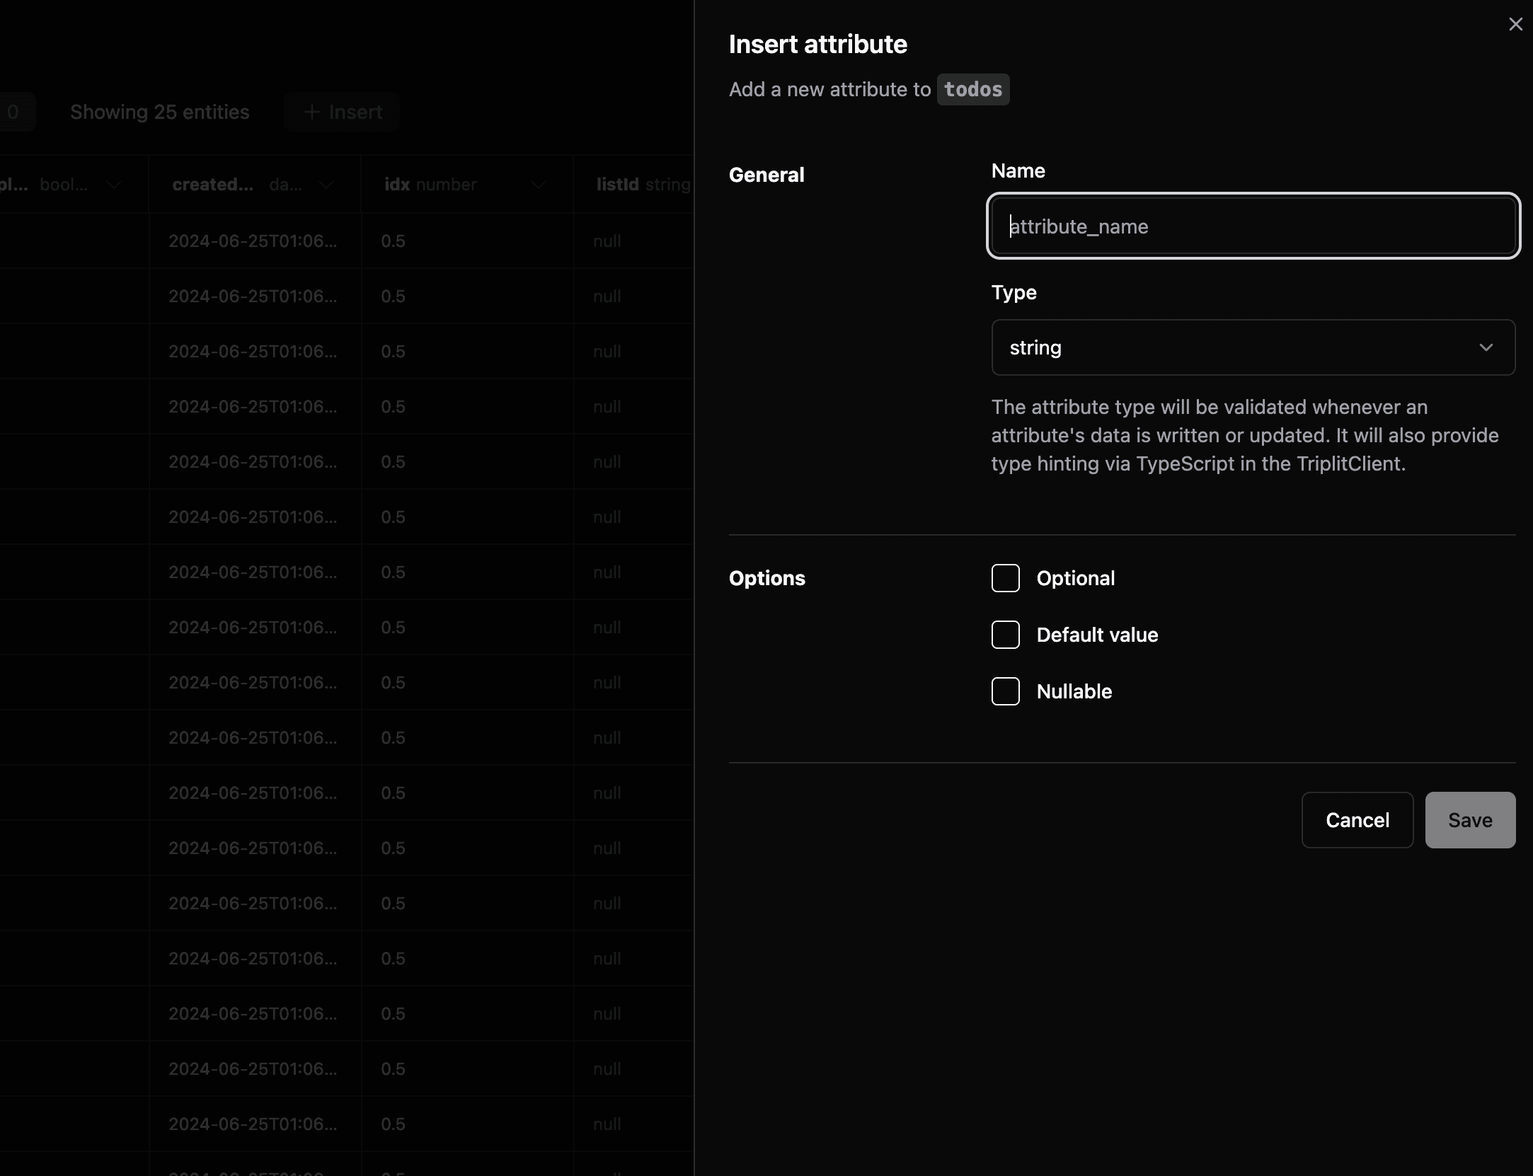Check the Nullable option
Viewport: 1533px width, 1176px height.
point(1005,691)
